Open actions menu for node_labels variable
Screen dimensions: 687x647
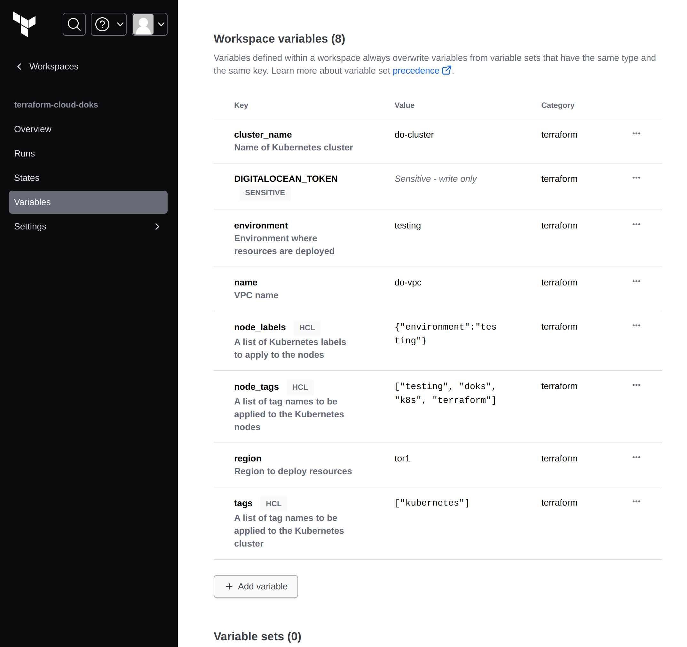(636, 326)
